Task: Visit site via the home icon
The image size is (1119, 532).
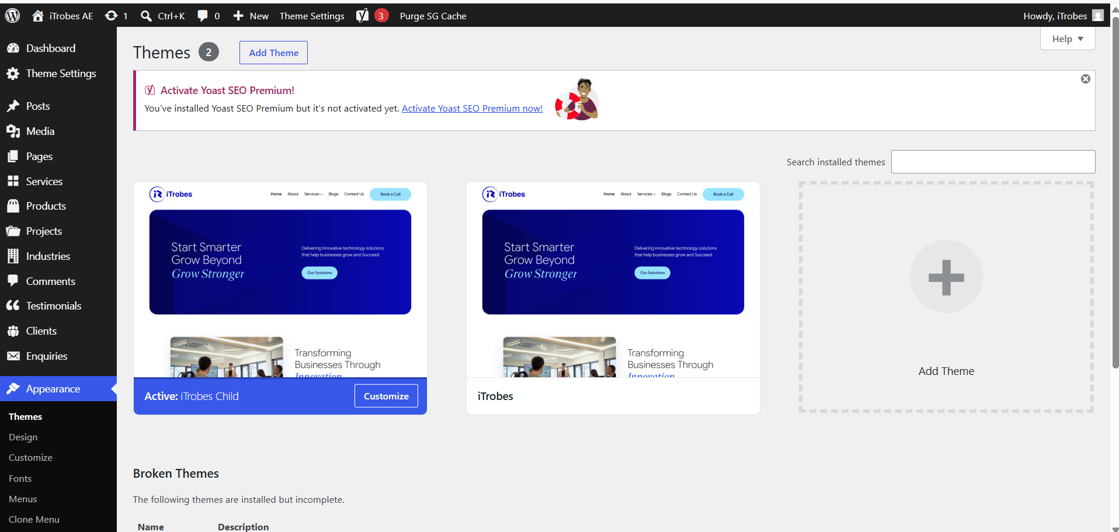Action: 38,16
